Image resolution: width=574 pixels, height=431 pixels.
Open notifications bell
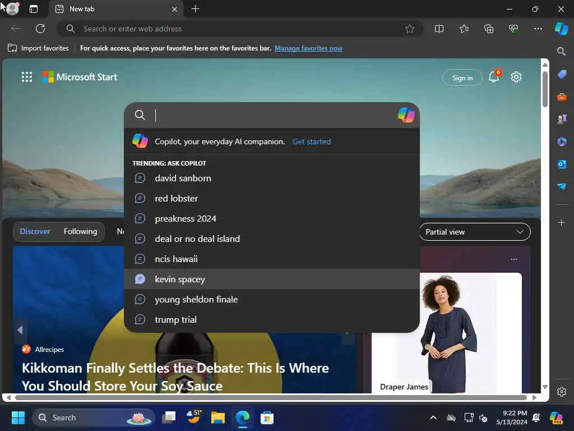click(x=494, y=76)
